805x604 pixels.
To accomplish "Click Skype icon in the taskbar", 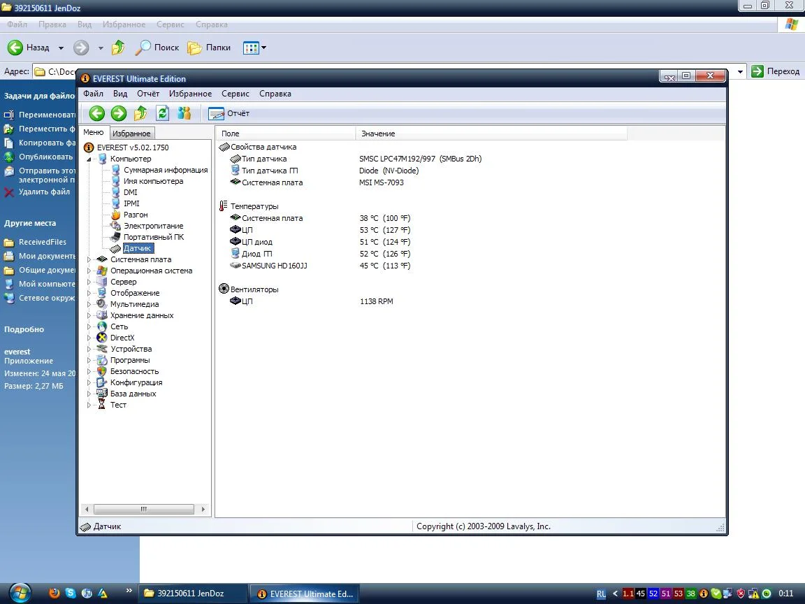I will pyautogui.click(x=71, y=594).
